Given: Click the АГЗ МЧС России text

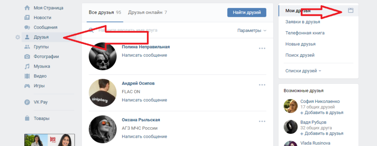Looking at the screenshot, I should [140, 128].
